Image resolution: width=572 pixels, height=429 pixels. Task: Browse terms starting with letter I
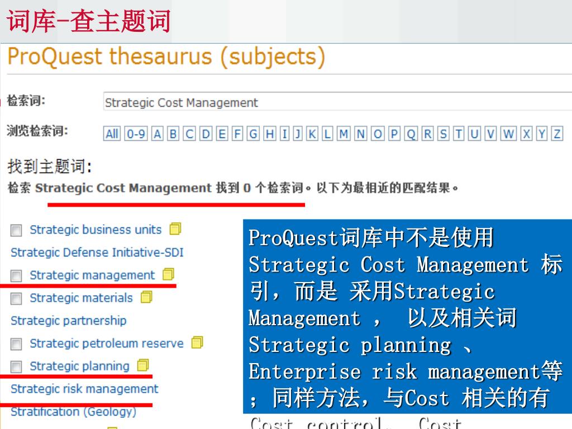tap(284, 134)
